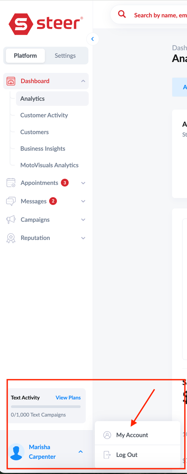
Task: Click the My Account person icon
Action: [x=107, y=435]
